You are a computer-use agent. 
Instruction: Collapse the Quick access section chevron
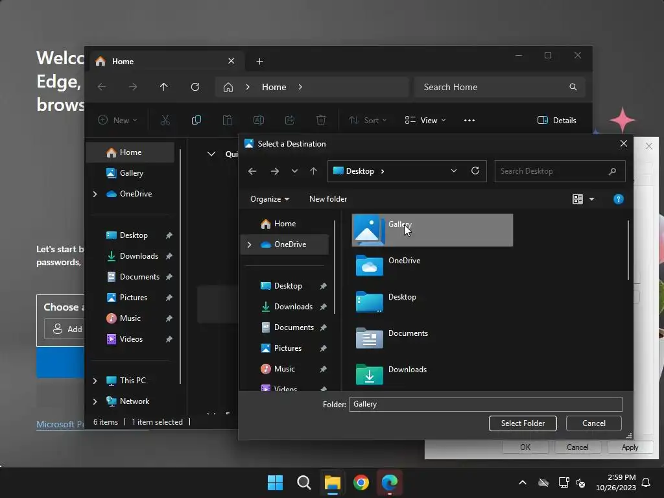tap(211, 154)
